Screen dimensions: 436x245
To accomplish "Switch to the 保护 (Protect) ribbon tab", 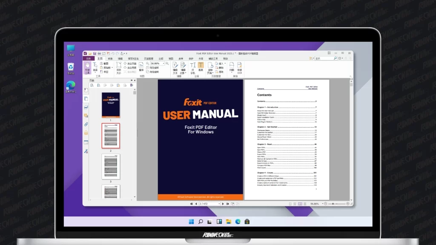I will coord(191,59).
